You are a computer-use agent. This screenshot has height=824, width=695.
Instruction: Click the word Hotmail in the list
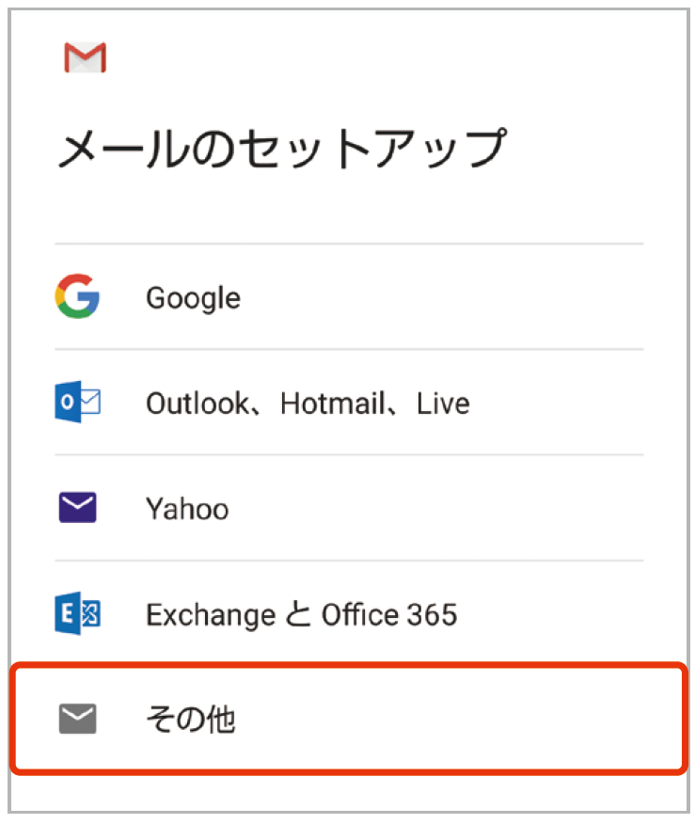click(333, 404)
